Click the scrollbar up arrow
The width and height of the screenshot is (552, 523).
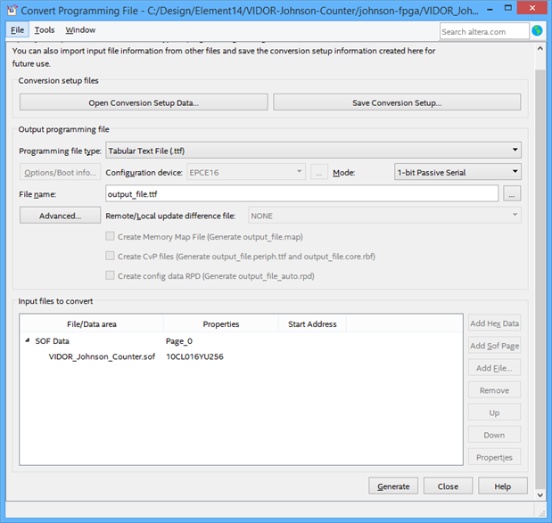click(x=540, y=48)
